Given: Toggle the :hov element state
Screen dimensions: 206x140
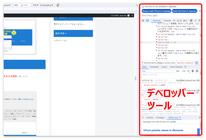Looking at the screenshot, I should tap(178, 71).
